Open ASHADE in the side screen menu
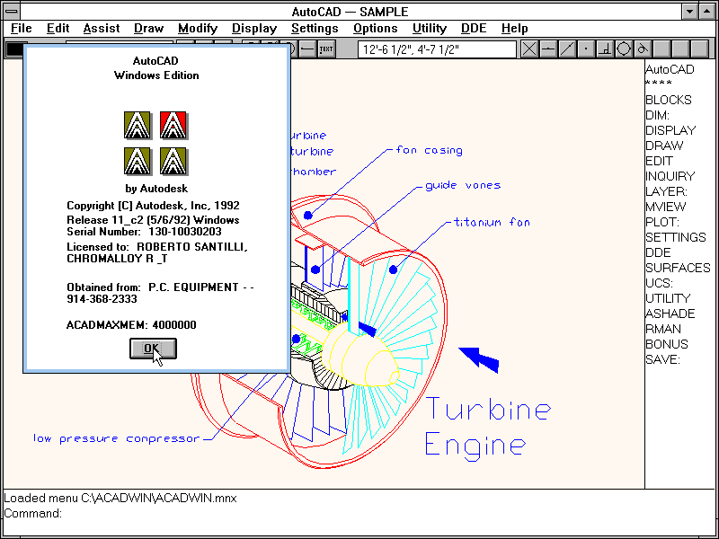 (670, 314)
